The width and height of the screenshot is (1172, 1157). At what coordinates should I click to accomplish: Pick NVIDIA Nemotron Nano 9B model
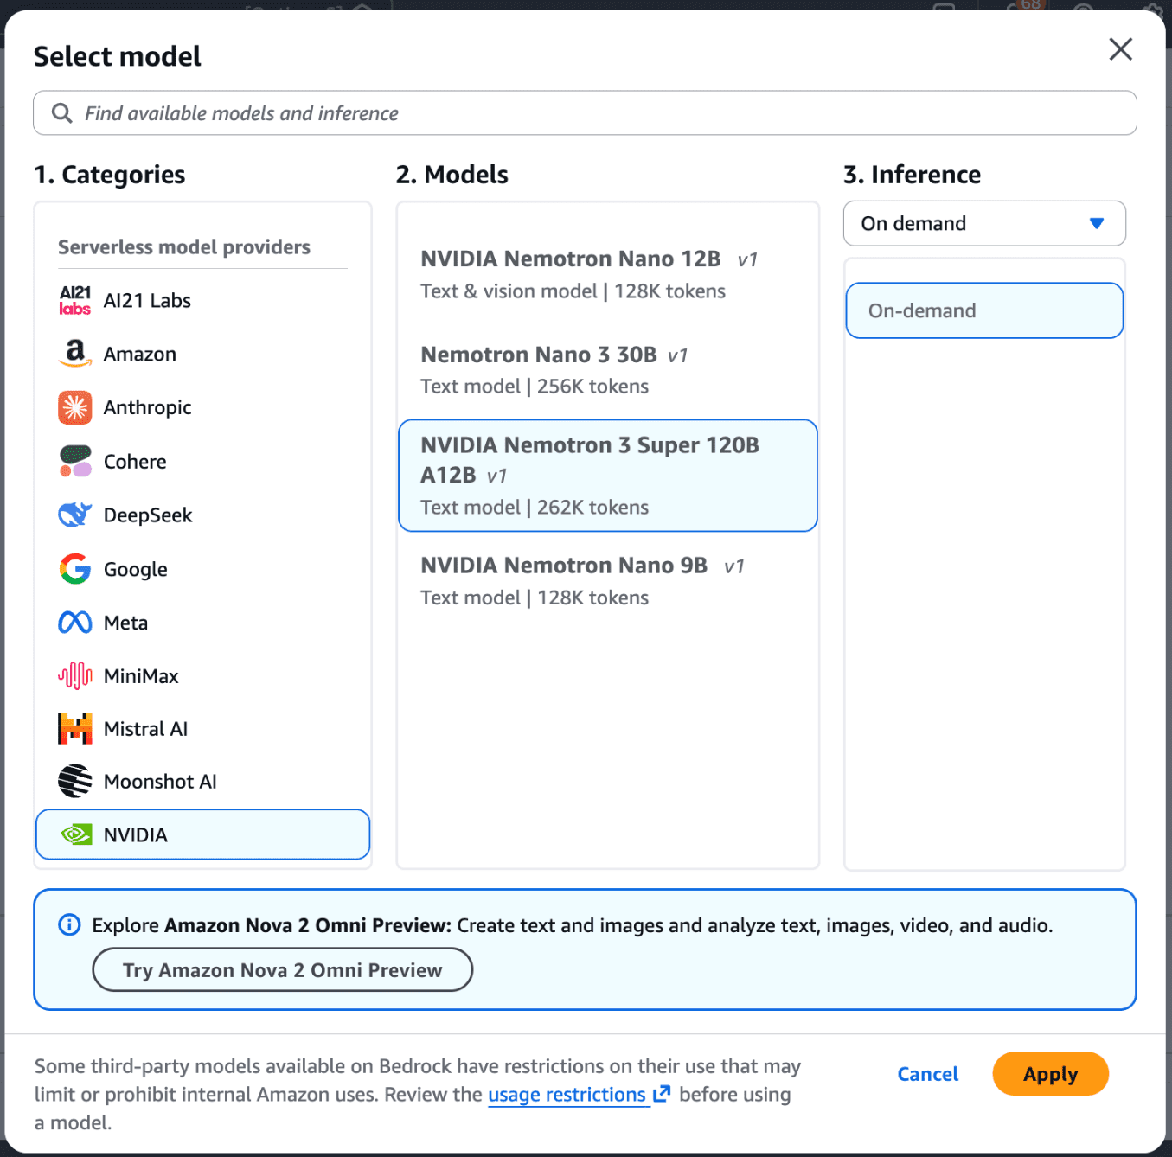click(x=607, y=581)
